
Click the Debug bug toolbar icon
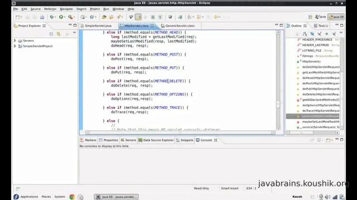52,17
